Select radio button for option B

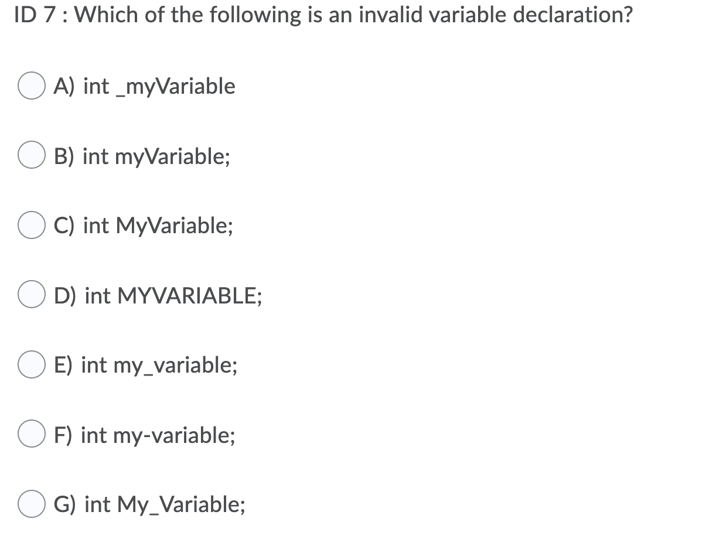32,155
